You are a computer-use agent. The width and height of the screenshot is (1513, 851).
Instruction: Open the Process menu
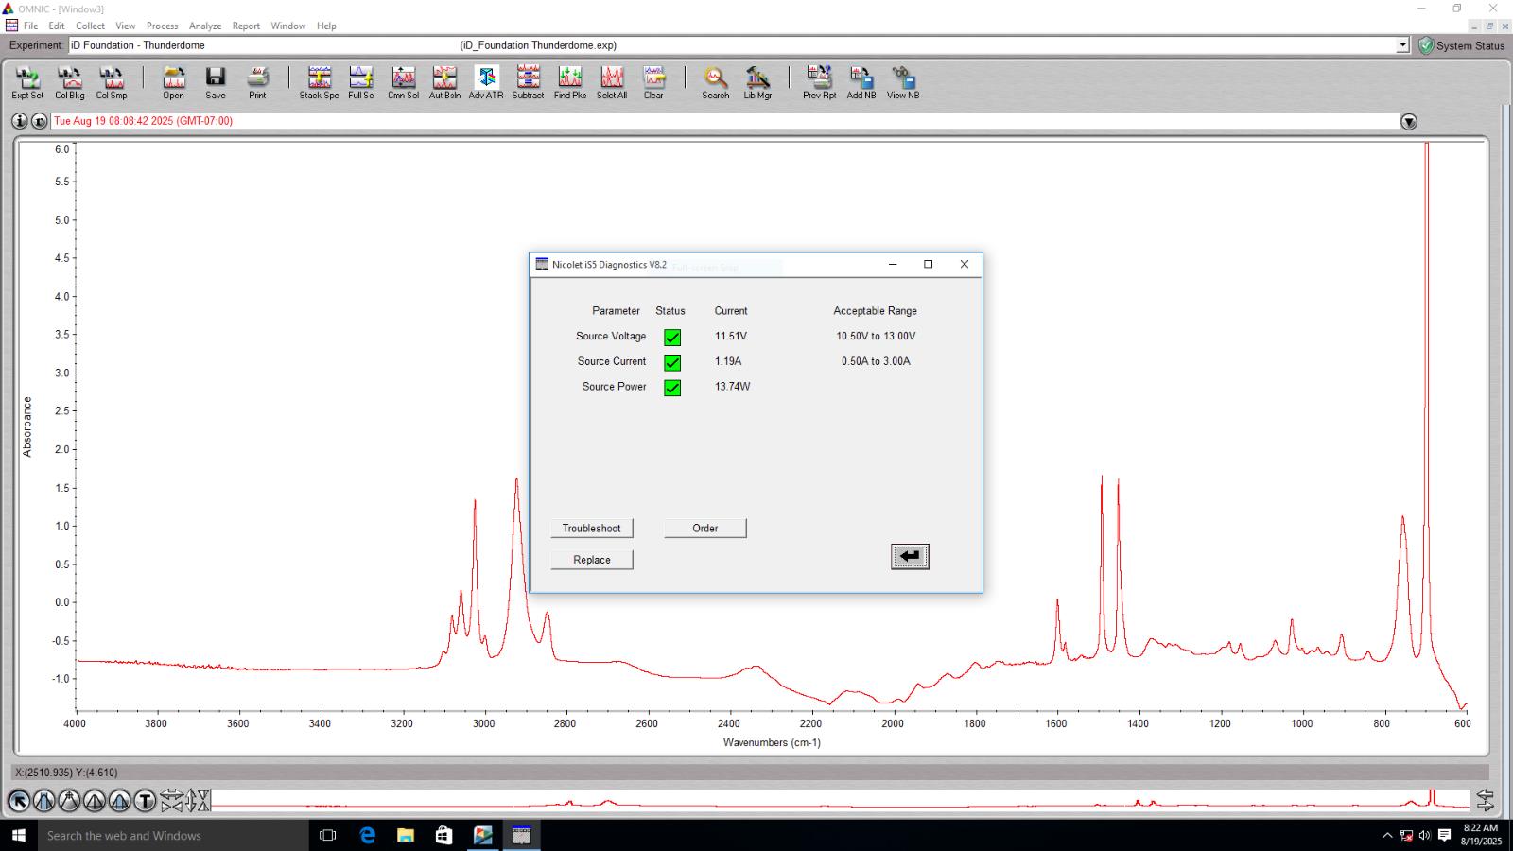(x=162, y=26)
